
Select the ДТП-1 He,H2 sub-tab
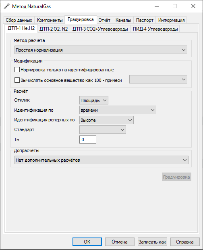click(21, 28)
